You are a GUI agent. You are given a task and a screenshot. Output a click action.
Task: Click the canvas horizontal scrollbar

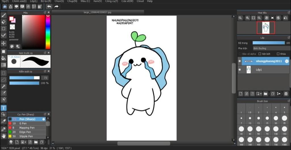(x=144, y=143)
